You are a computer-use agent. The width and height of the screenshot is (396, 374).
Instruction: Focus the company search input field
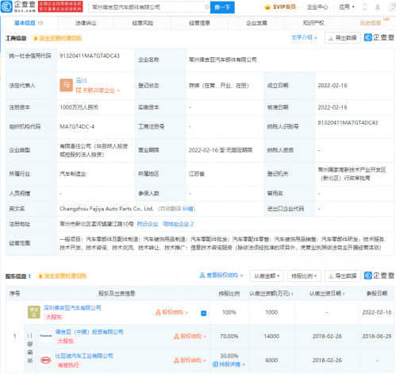coord(148,7)
